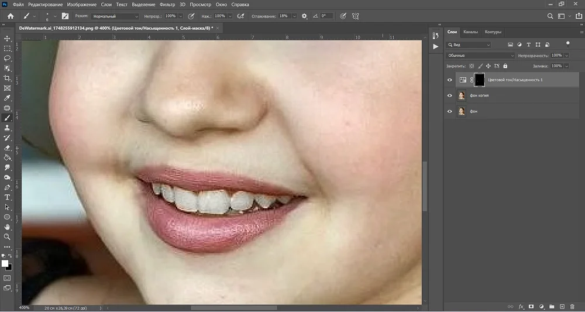Select the Crop tool
585x312 pixels.
pos(7,78)
